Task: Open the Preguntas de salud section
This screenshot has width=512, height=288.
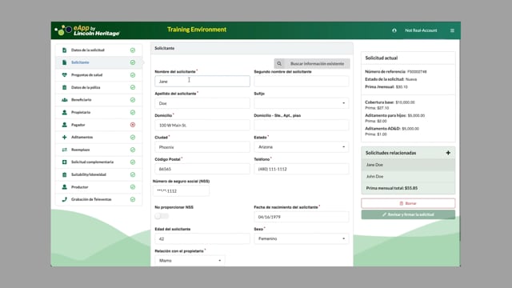Action: (98, 74)
